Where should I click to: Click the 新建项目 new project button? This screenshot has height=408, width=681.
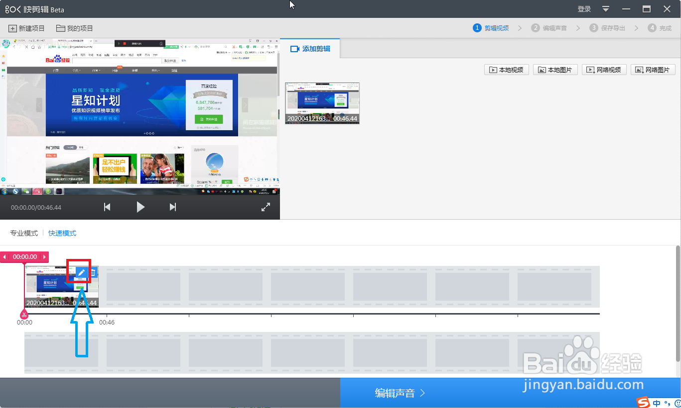coord(26,28)
